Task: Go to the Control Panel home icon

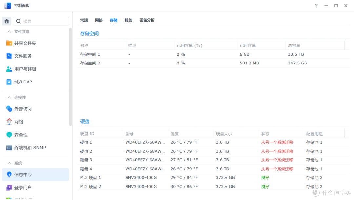Action: coord(7,21)
